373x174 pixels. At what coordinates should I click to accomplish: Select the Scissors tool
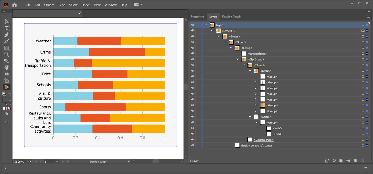pos(6,74)
